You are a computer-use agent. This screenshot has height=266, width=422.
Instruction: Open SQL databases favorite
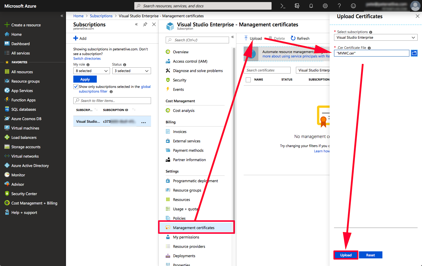click(x=20, y=109)
